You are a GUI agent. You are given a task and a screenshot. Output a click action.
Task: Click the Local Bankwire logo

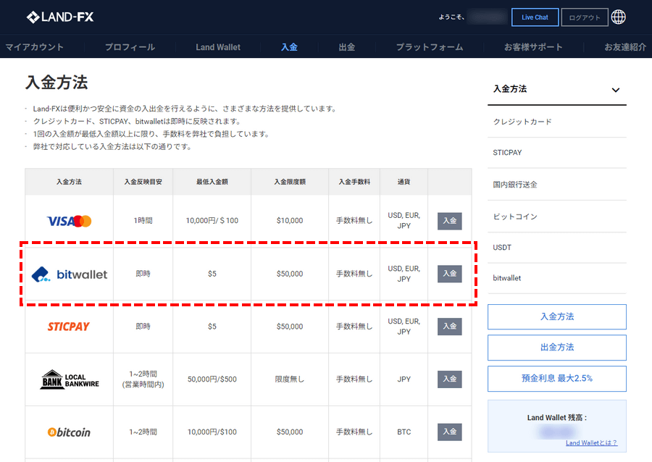tap(70, 379)
